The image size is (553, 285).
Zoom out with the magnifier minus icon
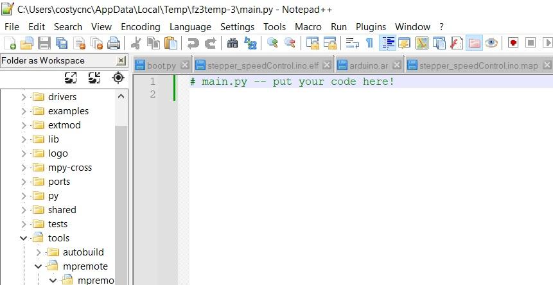(290, 43)
